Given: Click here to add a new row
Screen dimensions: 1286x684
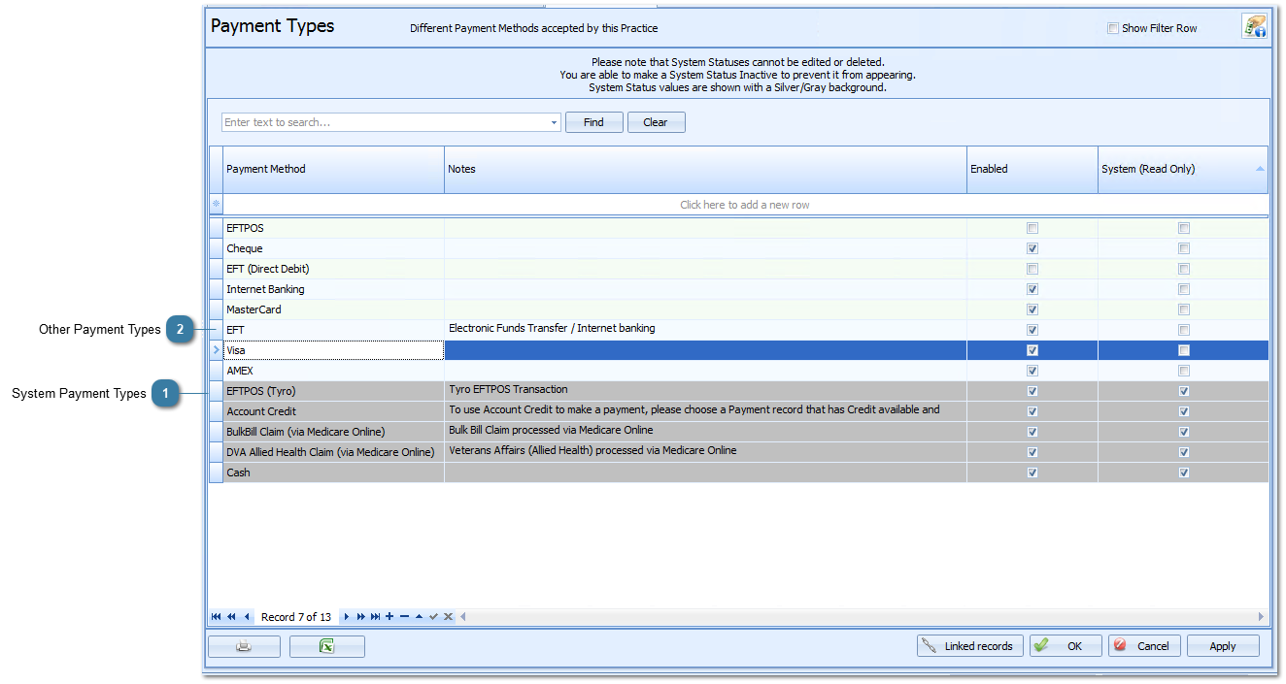Looking at the screenshot, I should 745,205.
